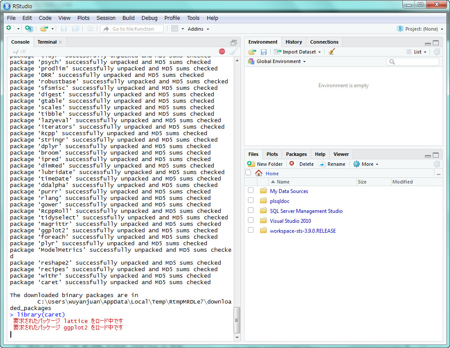Refresh the Environment pane
This screenshot has height=348, width=450.
click(437, 52)
